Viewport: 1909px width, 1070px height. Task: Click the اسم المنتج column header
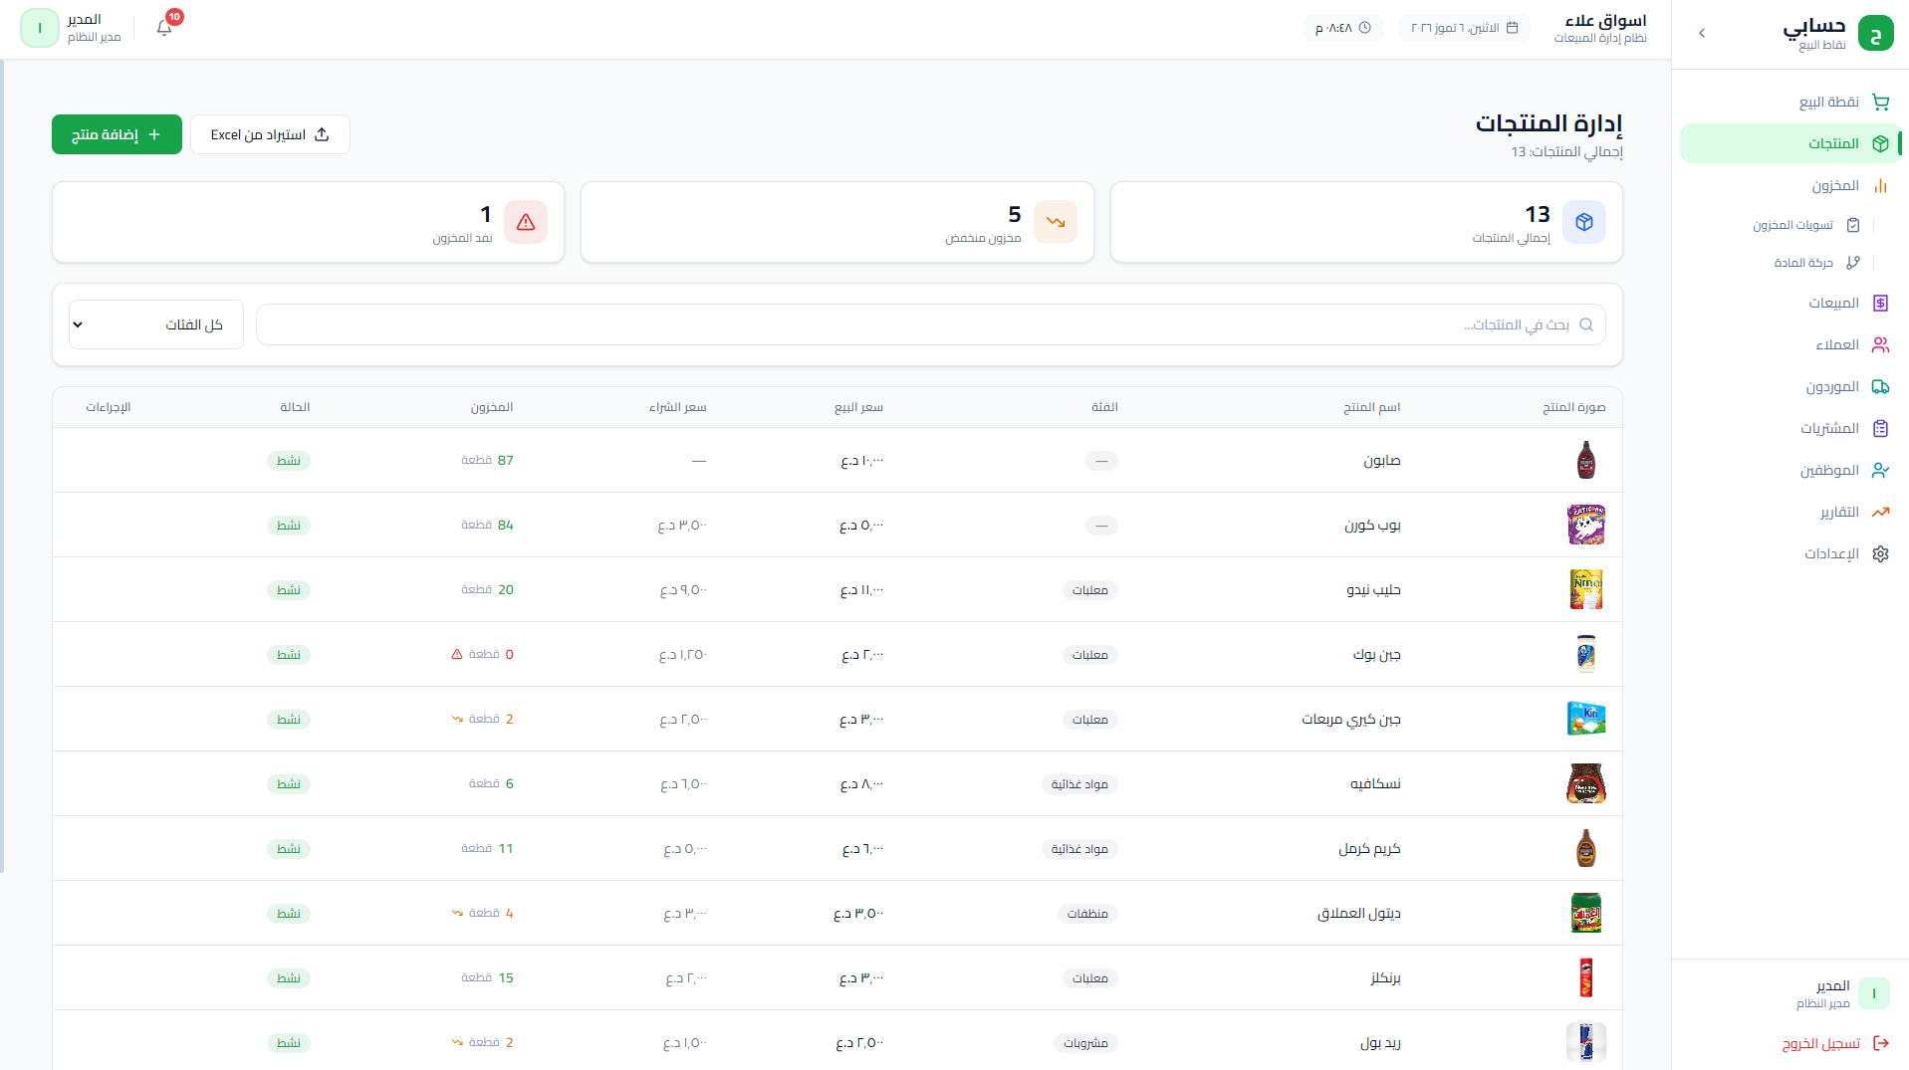1371,407
